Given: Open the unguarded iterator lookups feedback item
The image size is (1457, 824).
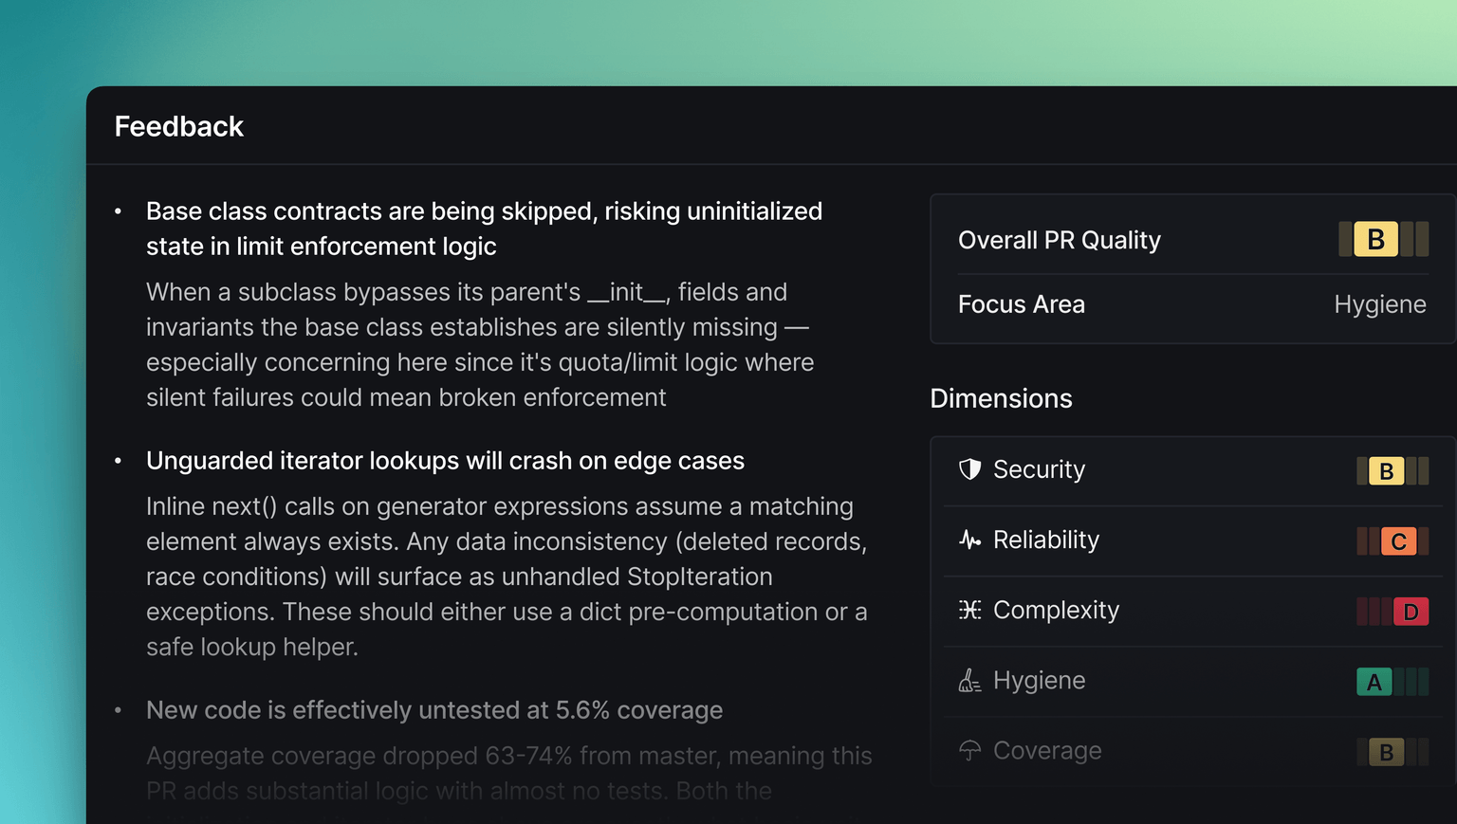Looking at the screenshot, I should (445, 461).
